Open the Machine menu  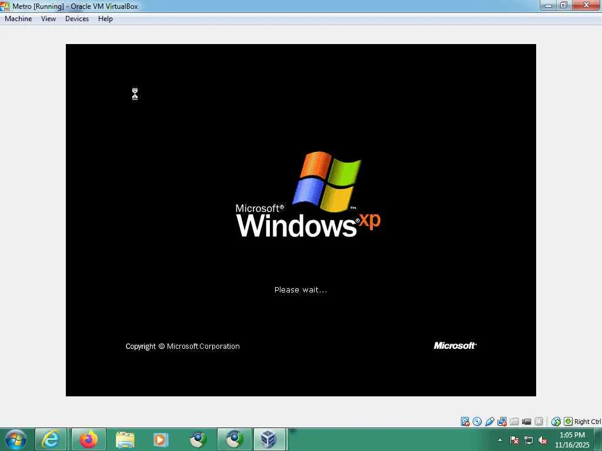18,19
